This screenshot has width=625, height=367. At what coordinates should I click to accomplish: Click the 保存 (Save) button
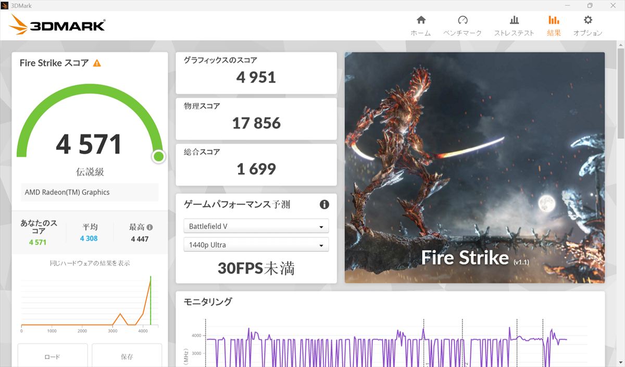pyautogui.click(x=127, y=356)
